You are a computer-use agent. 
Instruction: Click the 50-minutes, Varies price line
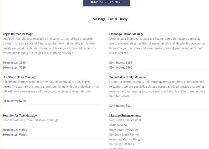pos(15,130)
